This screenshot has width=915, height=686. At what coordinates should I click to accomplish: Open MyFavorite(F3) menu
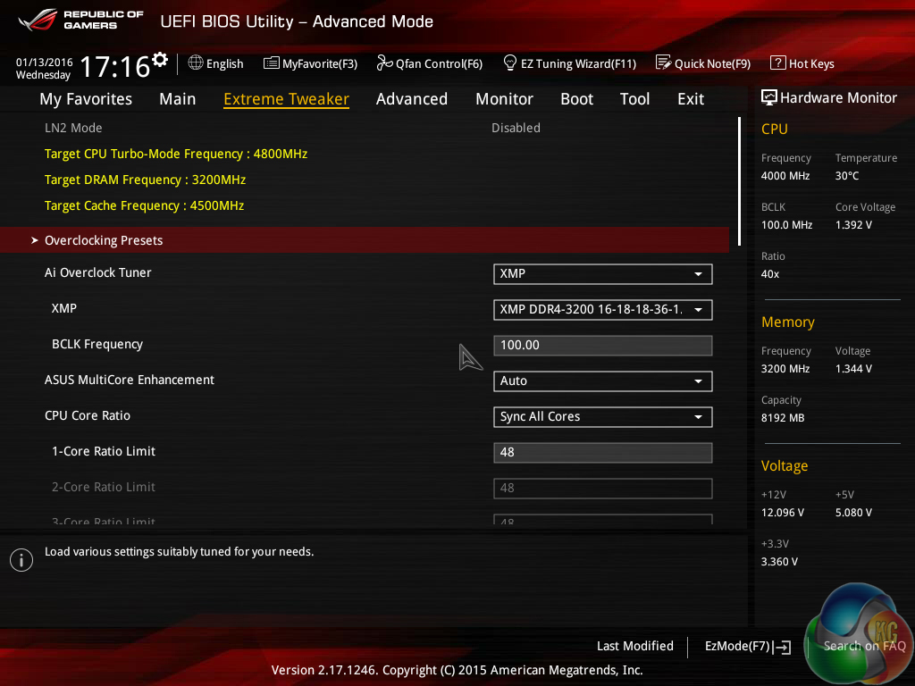[x=310, y=63]
